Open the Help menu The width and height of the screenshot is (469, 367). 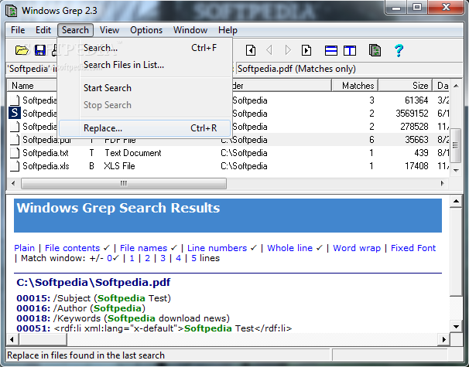click(228, 30)
